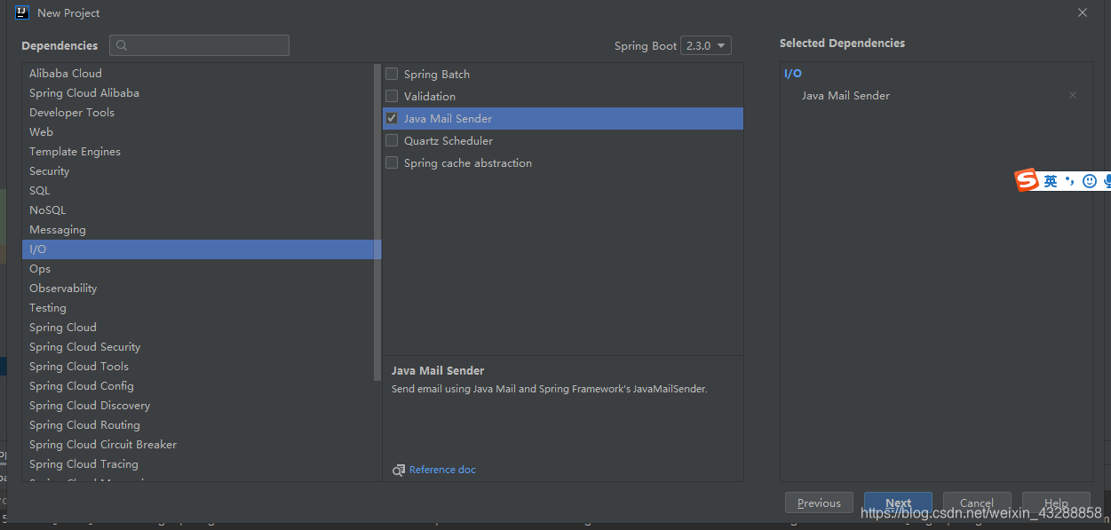The width and height of the screenshot is (1111, 530).
Task: Enable the Spring cache abstraction checkbox
Action: click(392, 162)
